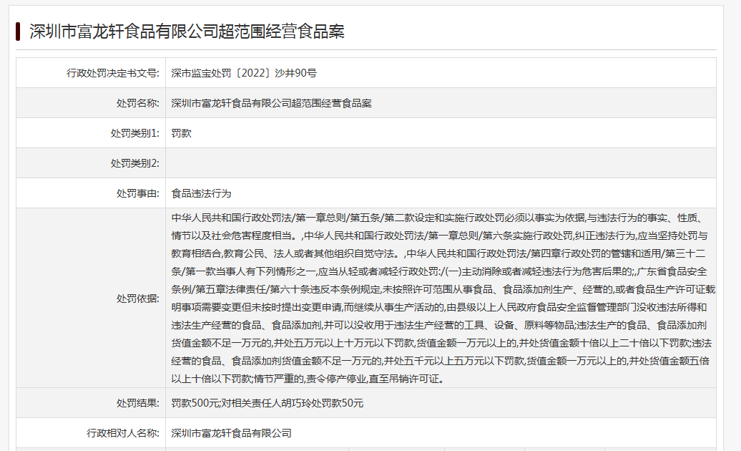The height and width of the screenshot is (451, 741).
Task: Select the 处罚结果 label
Action: coord(137,403)
